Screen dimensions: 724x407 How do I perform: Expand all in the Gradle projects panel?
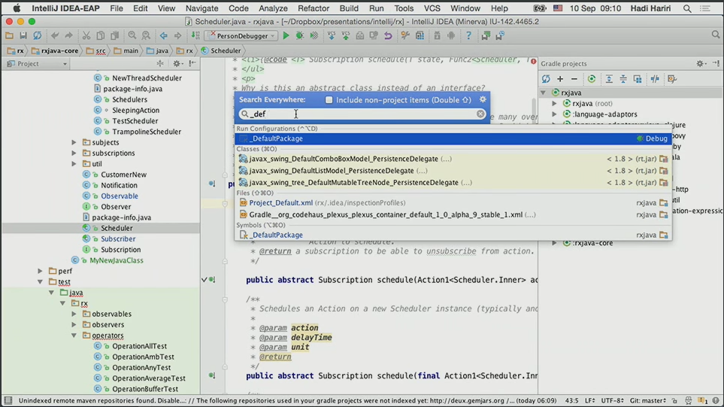coord(609,79)
